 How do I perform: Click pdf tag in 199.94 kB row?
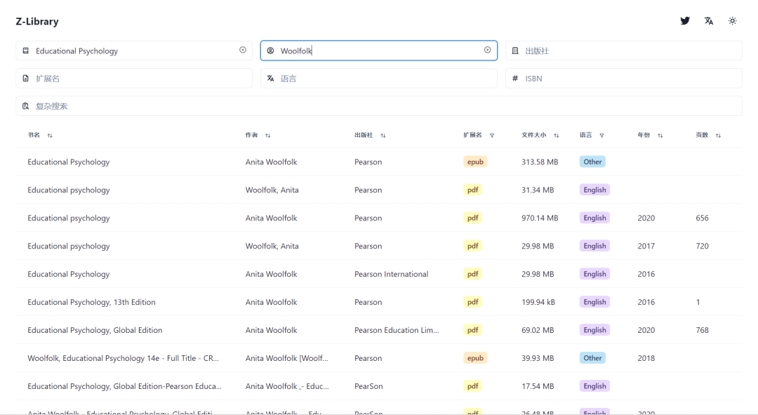472,302
